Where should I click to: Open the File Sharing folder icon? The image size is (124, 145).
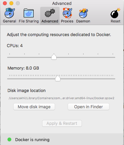[28, 13]
